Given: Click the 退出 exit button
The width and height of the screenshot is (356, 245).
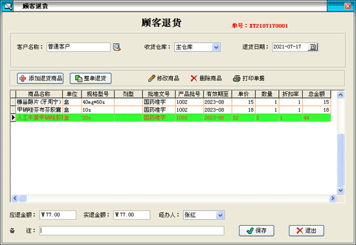Looking at the screenshot, I should (x=306, y=231).
